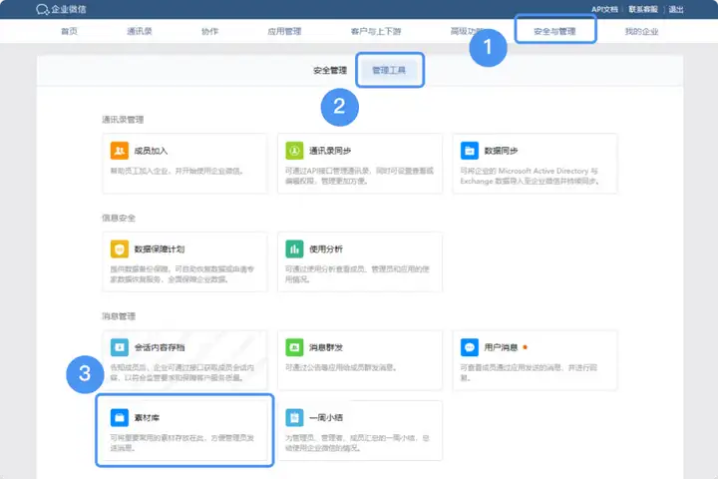Select the green 消息群发 icon
718x479 pixels.
[x=294, y=347]
